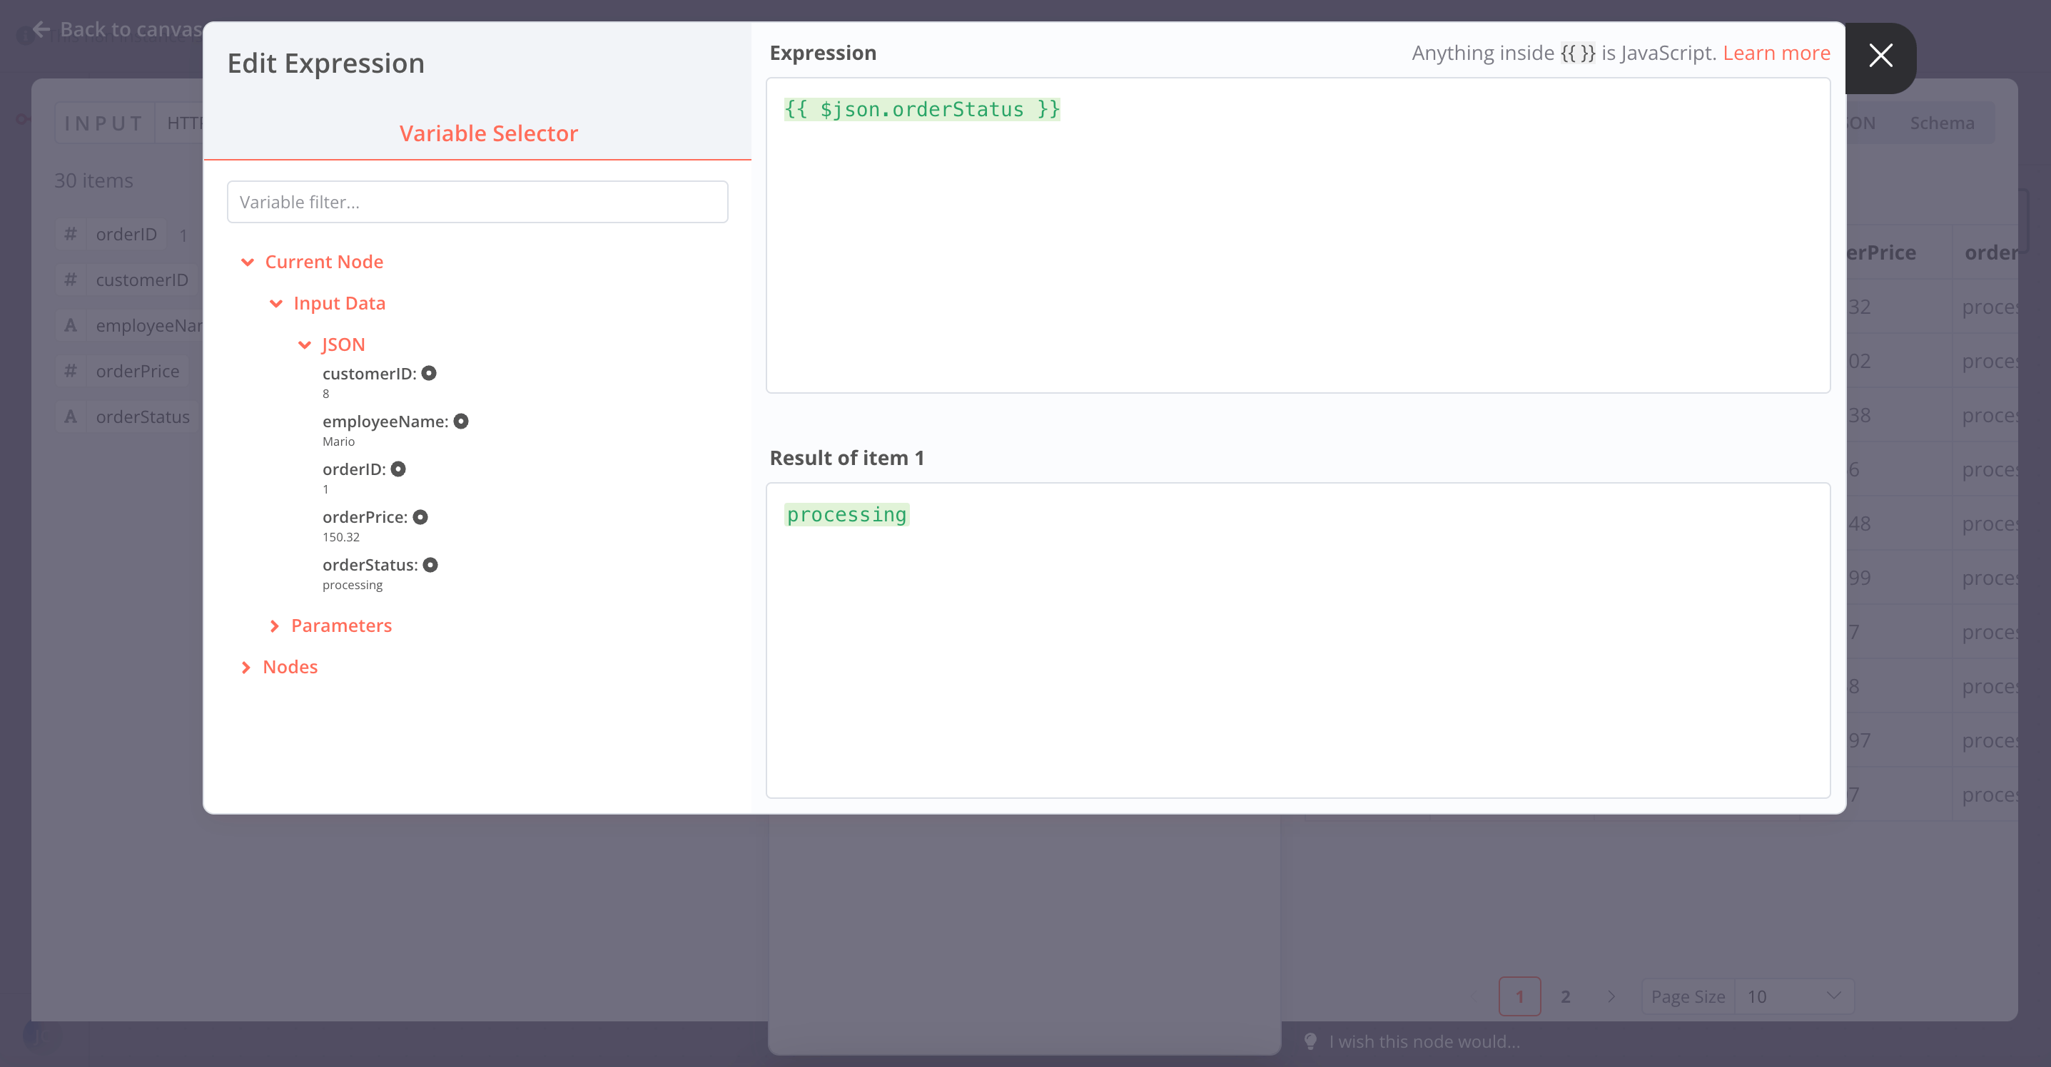Insert the customerID variable using its target icon
This screenshot has height=1067, width=2051.
pos(430,372)
